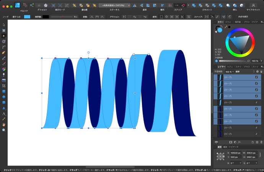The height and width of the screenshot is (172, 264).
Task: Select the Zoom magnifier tool
Action: click(x=4, y=130)
